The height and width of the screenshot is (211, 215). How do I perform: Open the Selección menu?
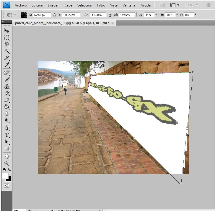click(84, 5)
